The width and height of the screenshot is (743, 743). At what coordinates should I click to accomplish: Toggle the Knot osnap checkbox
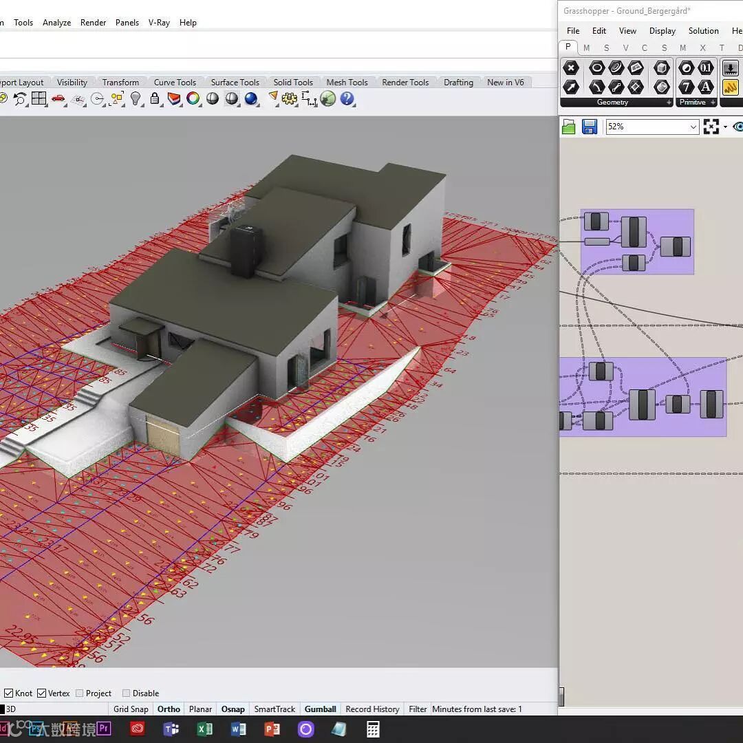[9, 693]
